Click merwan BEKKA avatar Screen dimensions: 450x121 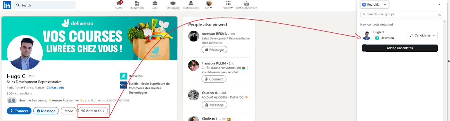(194, 36)
